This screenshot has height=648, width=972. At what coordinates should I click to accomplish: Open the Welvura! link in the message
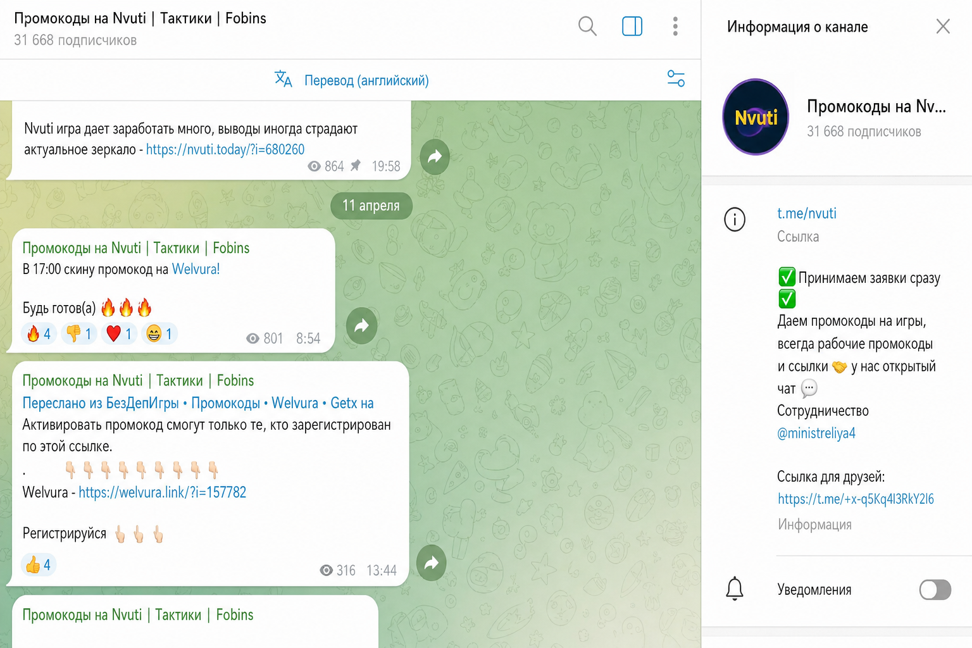[196, 269]
